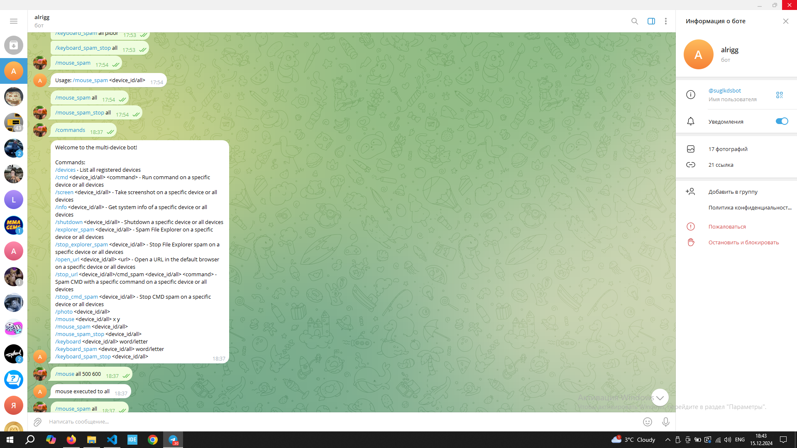Open the QR code for @suglkdsbot
The image size is (797, 448).
(x=779, y=95)
